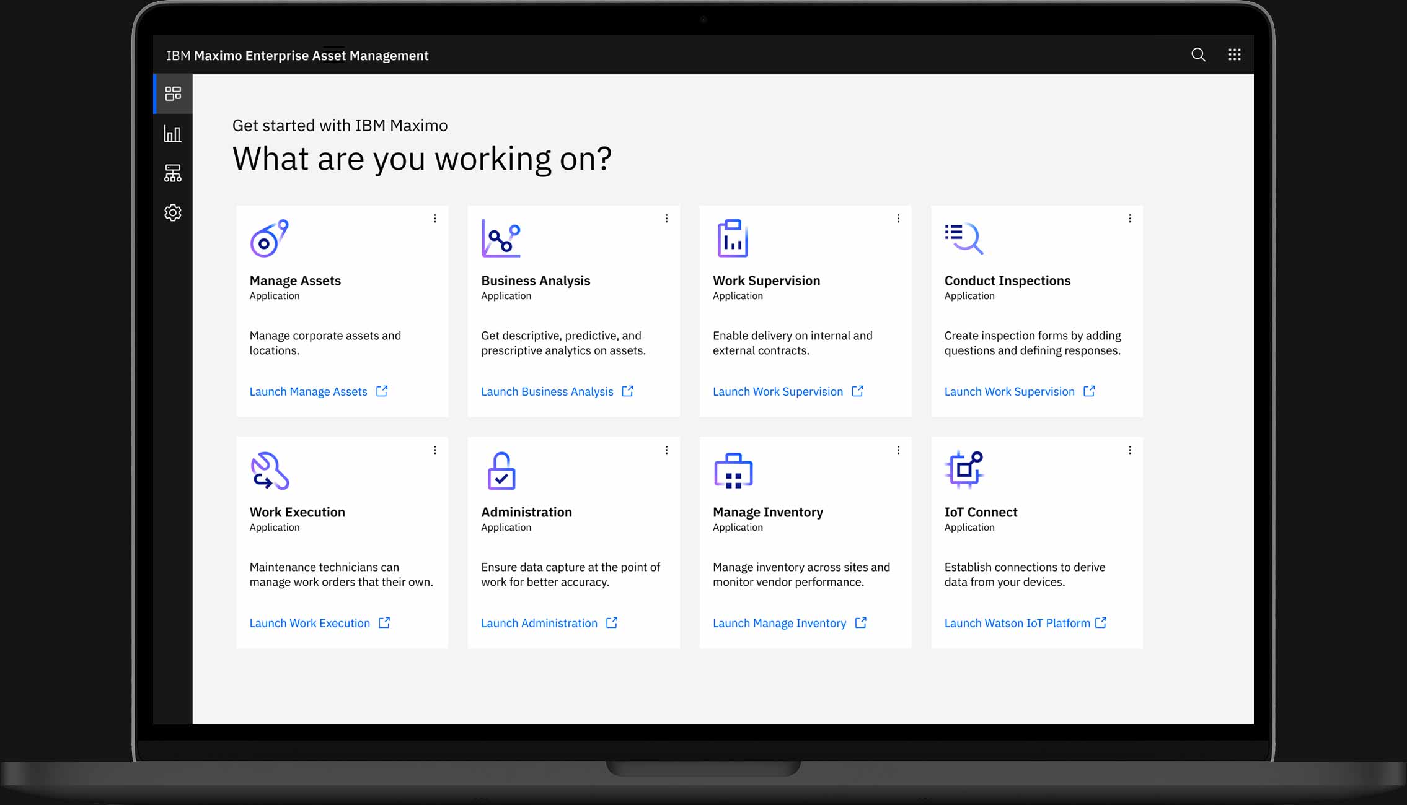Open the settings gear in sidebar
The width and height of the screenshot is (1407, 805).
(x=173, y=212)
